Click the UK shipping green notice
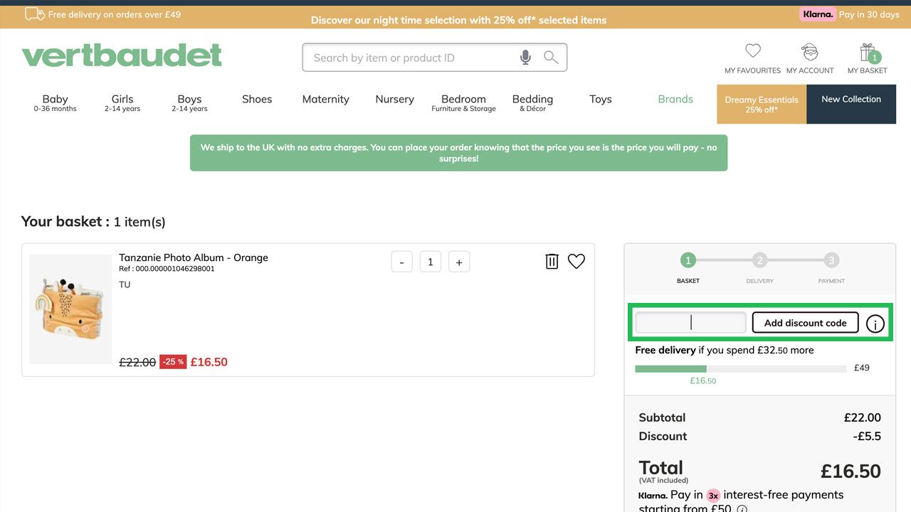 [x=458, y=153]
